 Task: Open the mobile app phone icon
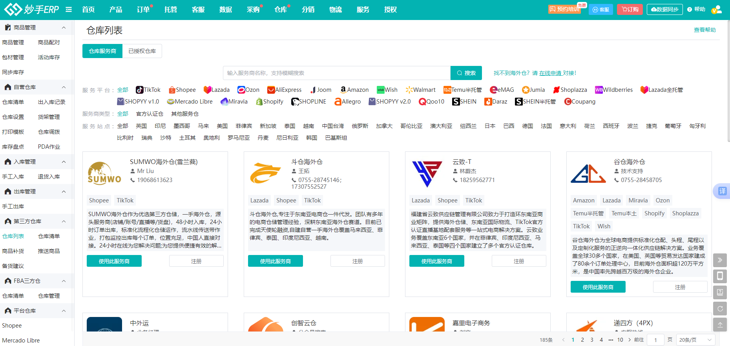coord(720,276)
